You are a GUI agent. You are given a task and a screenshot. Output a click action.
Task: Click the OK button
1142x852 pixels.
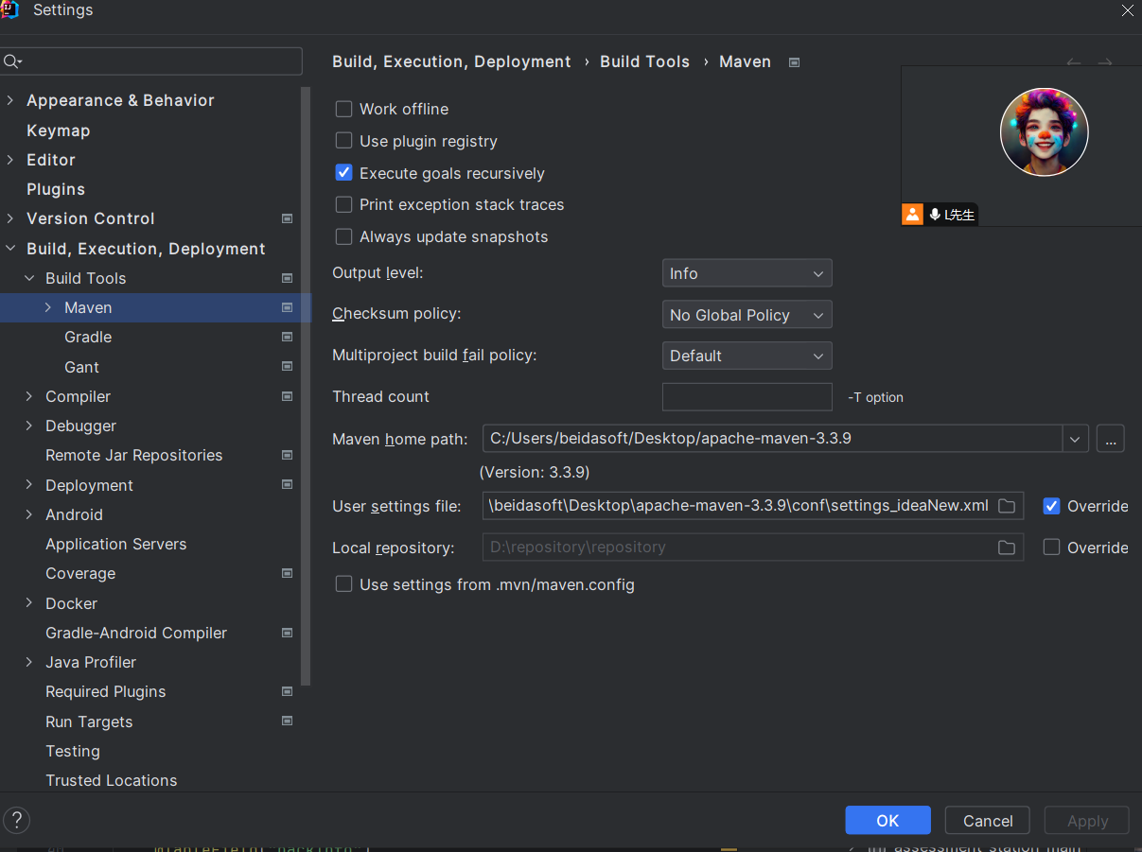pyautogui.click(x=887, y=821)
